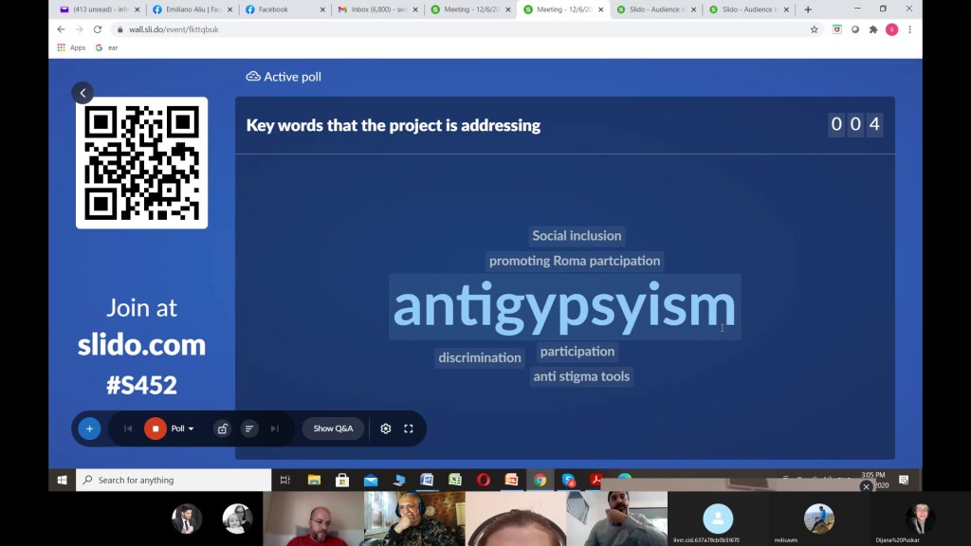This screenshot has height=546, width=971.
Task: Toggle the poll lock icon
Action: [x=222, y=428]
